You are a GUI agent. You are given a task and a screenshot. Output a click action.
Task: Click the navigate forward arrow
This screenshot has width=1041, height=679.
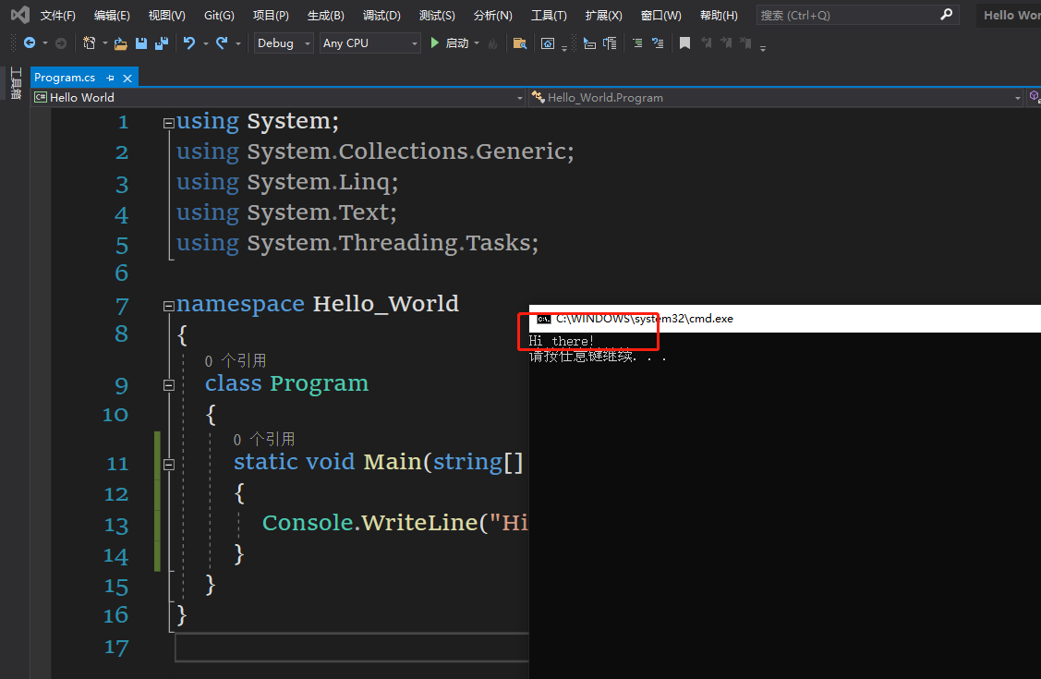pos(60,43)
